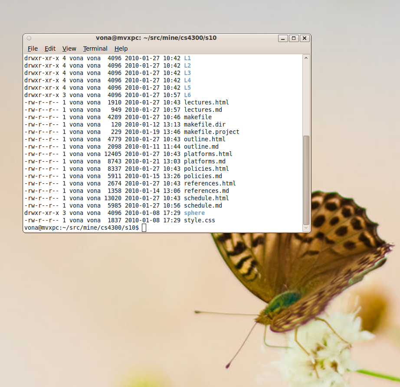Click the cursor block at the command prompt
Image resolution: width=400 pixels, height=387 pixels.
[x=144, y=228]
